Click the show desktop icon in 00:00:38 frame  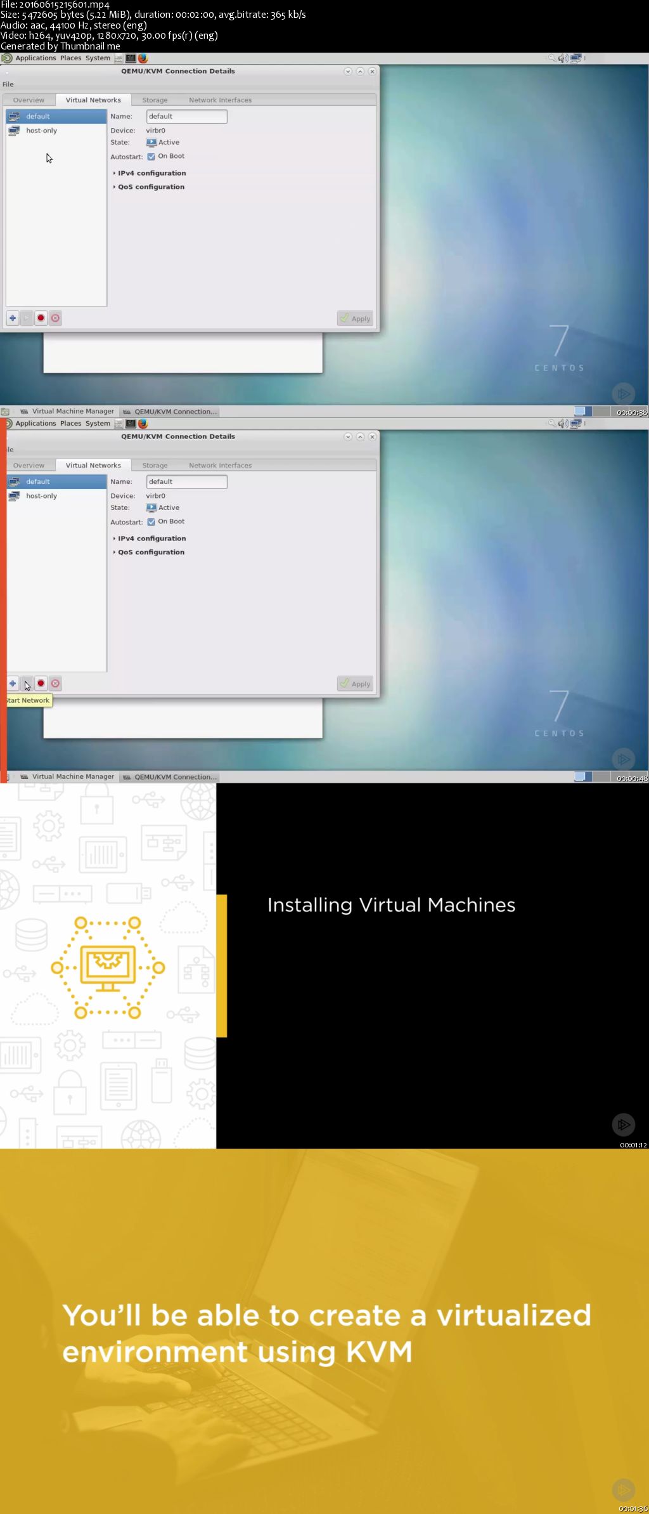[x=5, y=412]
